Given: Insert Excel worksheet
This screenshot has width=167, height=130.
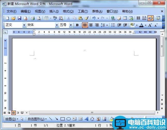Looking at the screenshot, I should tap(131, 18).
